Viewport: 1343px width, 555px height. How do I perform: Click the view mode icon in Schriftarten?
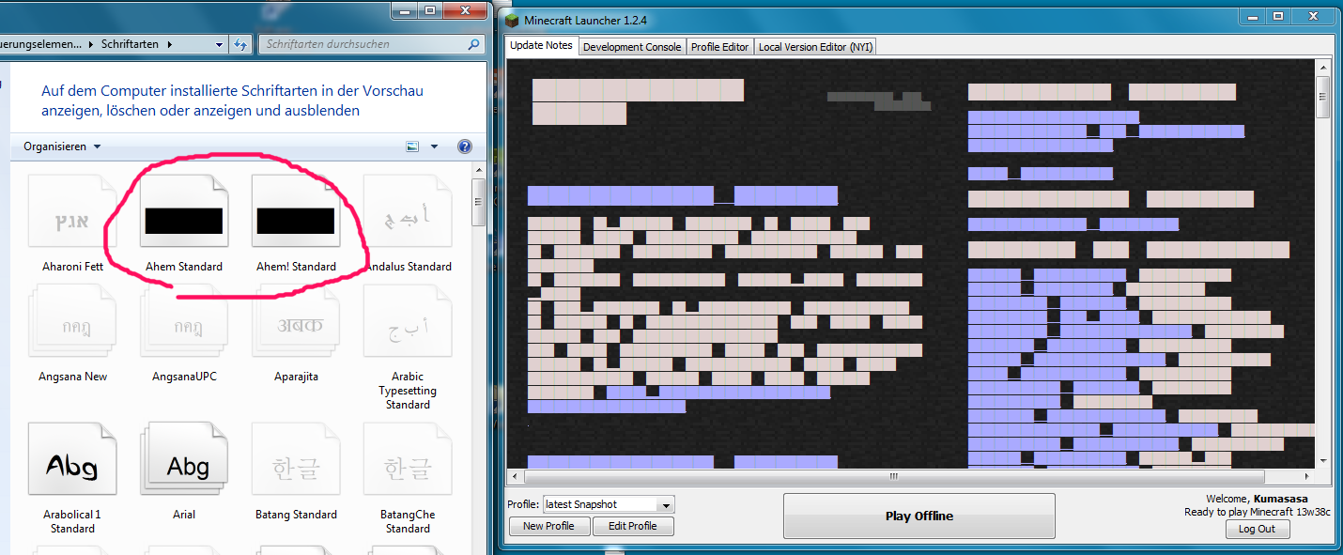[x=412, y=146]
